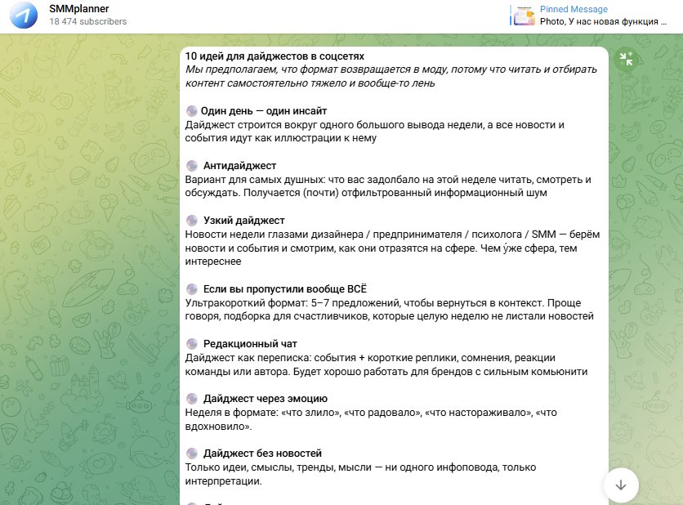Click the gem emoji beside "Если вы пропустили вообще ВСЁ"
This screenshot has width=683, height=505.
click(x=193, y=288)
